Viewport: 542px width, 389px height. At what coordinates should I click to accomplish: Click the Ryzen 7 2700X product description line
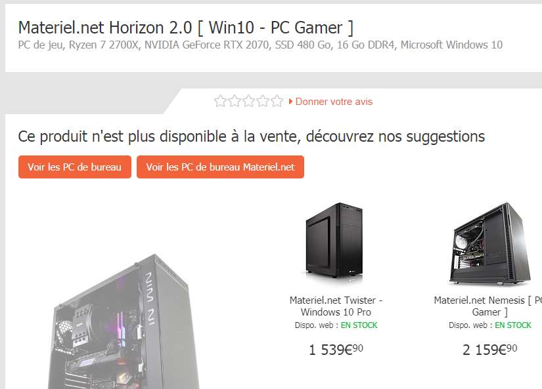pos(260,45)
